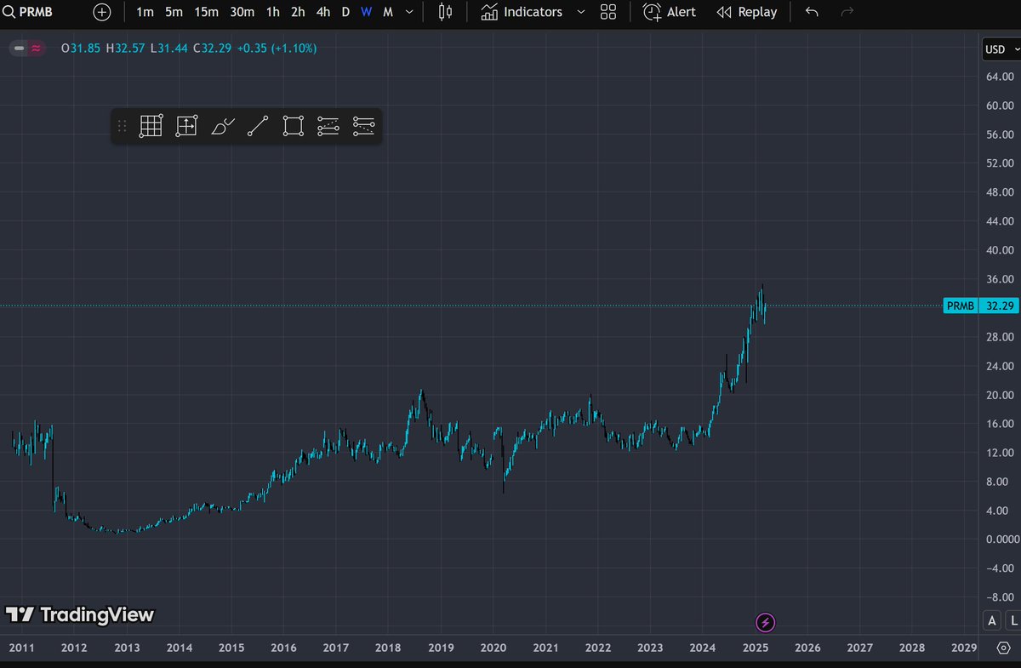This screenshot has height=668, width=1021.
Task: Grab the floating toolbar dotted drag handle
Action: [x=122, y=126]
